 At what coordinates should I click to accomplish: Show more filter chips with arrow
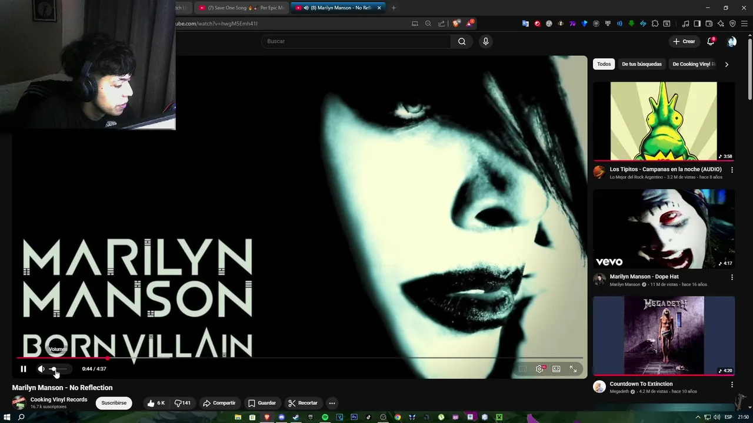point(727,64)
